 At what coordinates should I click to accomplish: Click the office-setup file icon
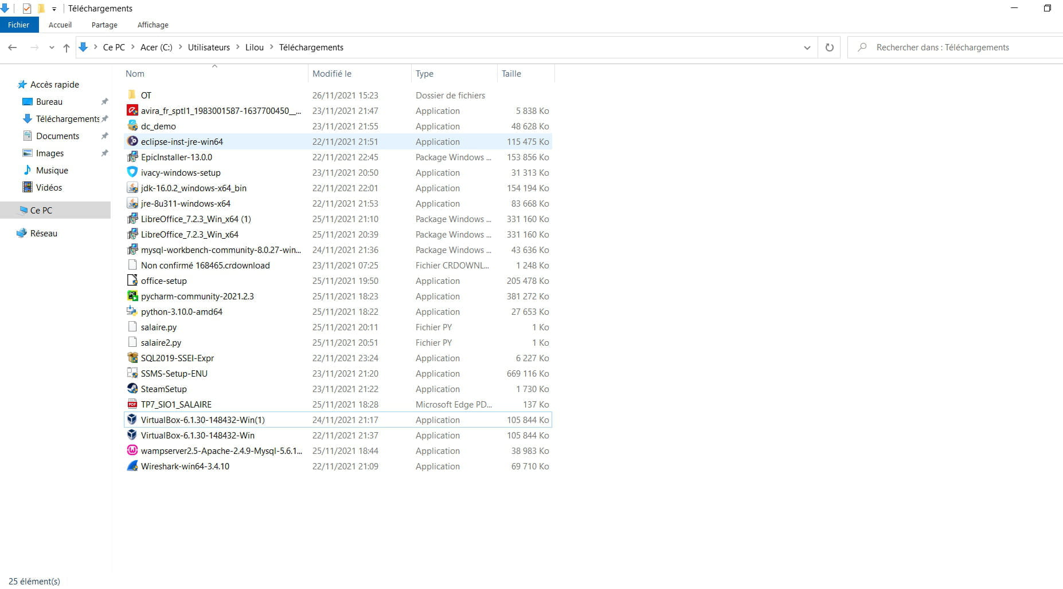[x=132, y=280]
